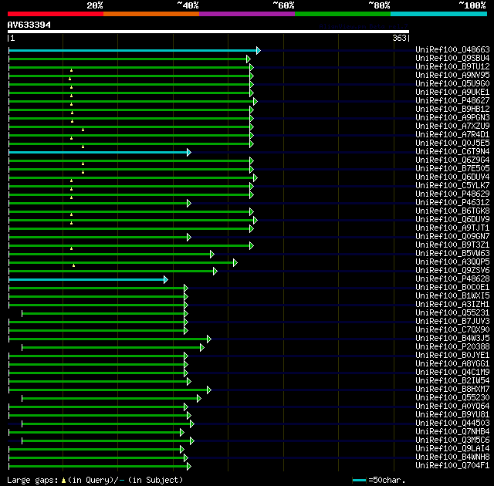Click the UniRef100_Q5U9G0 sequence name

click(452, 83)
